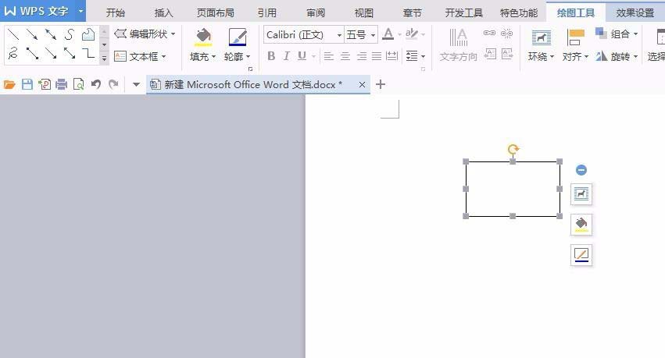Select the S-curve line shape
Viewport: 665px width, 358px height.
[x=70, y=34]
